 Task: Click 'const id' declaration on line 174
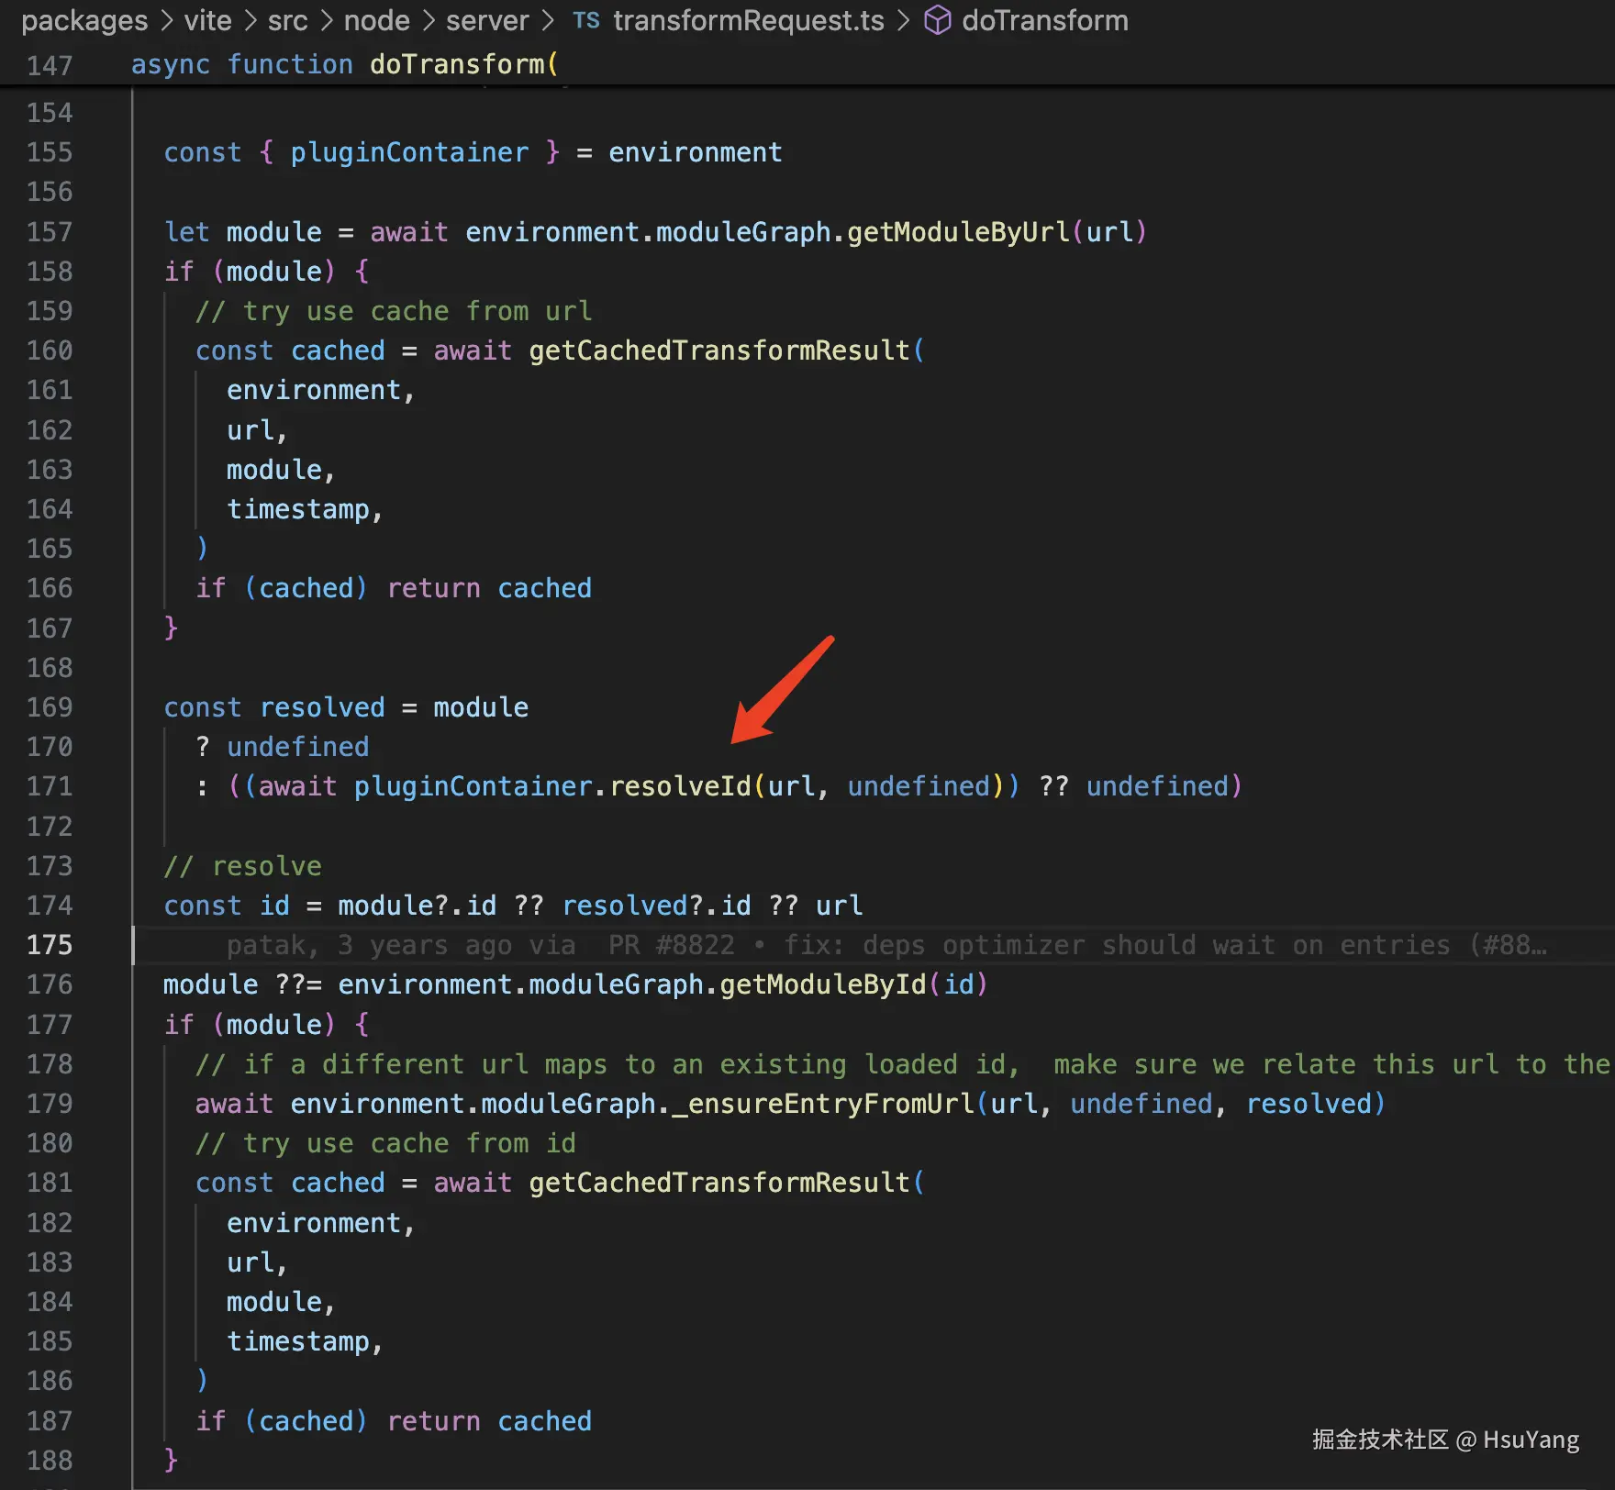tap(227, 906)
